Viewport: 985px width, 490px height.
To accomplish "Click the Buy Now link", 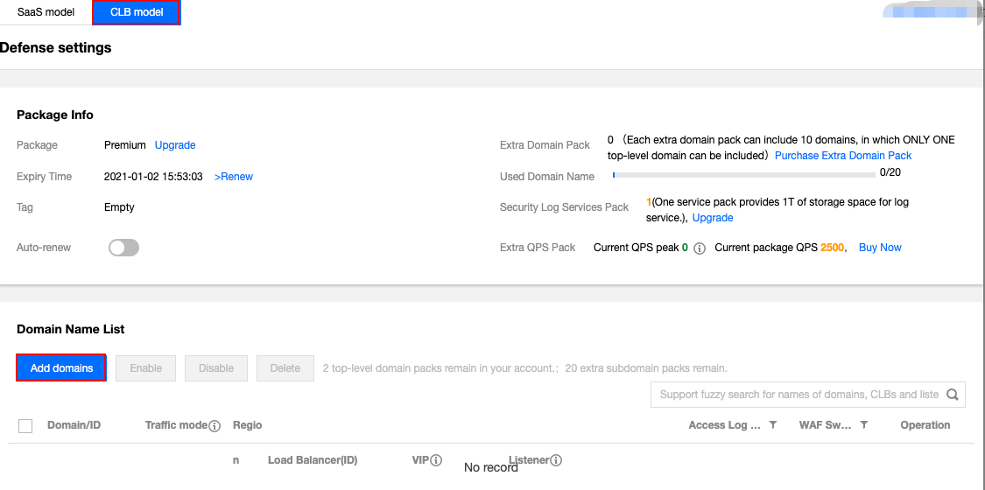I will click(880, 248).
